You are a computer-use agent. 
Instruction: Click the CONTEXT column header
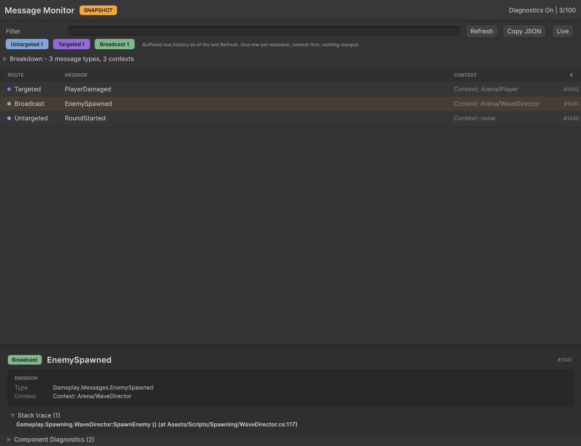pyautogui.click(x=465, y=75)
